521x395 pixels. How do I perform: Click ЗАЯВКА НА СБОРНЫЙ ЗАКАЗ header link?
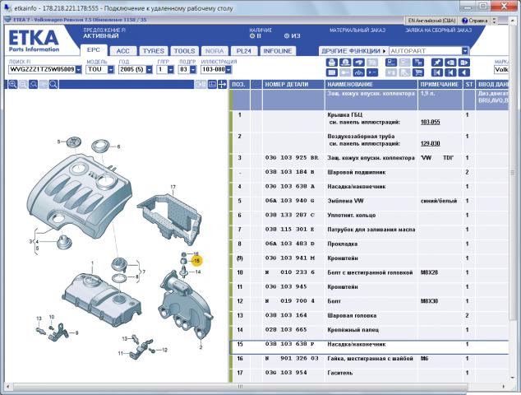pyautogui.click(x=438, y=30)
